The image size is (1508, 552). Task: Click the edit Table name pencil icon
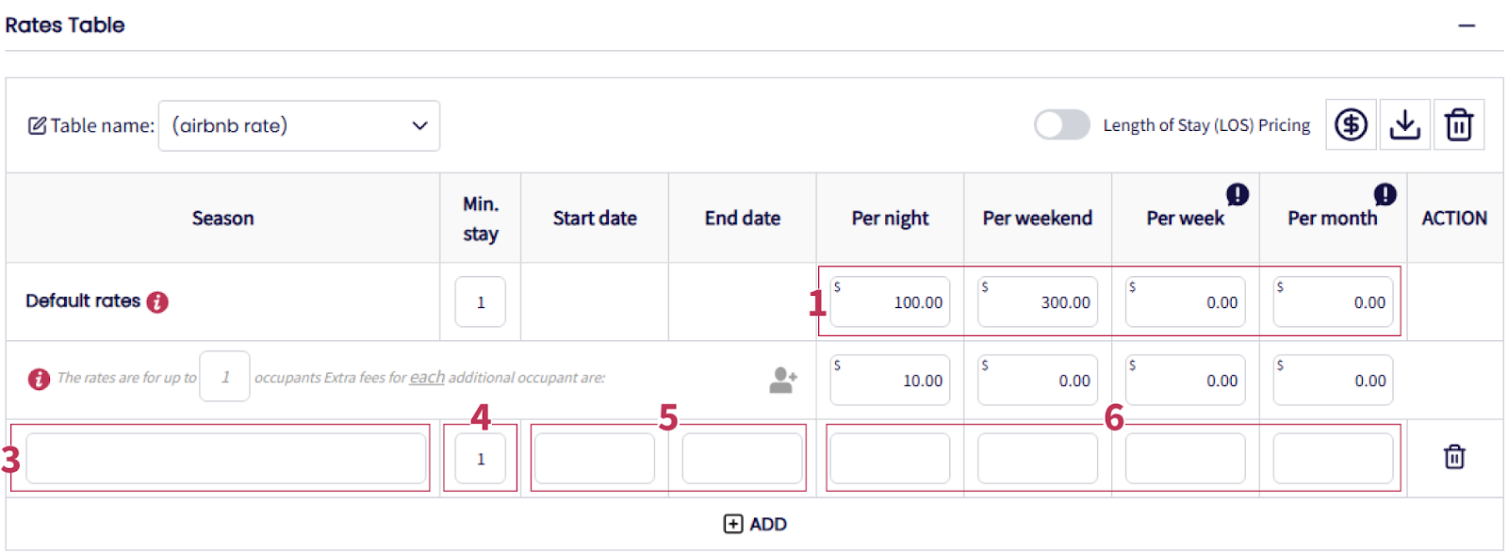coord(37,126)
